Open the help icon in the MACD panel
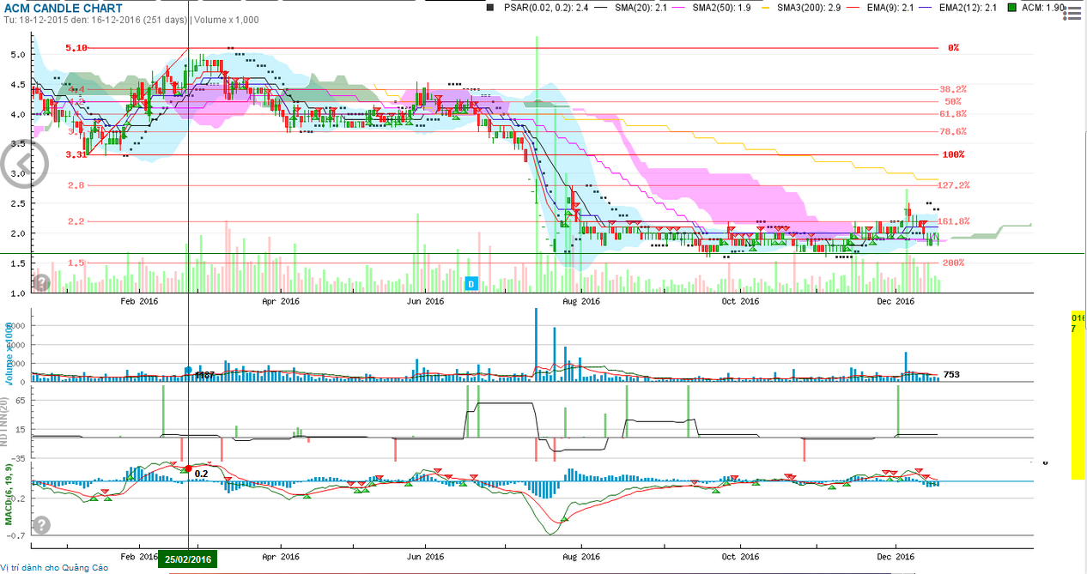 [x=41, y=525]
